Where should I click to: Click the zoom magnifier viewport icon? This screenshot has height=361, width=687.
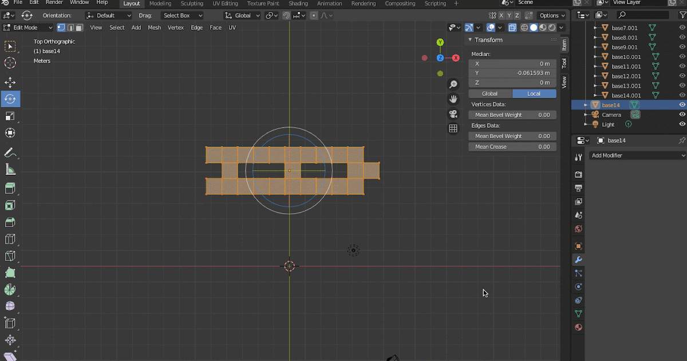coord(453,85)
